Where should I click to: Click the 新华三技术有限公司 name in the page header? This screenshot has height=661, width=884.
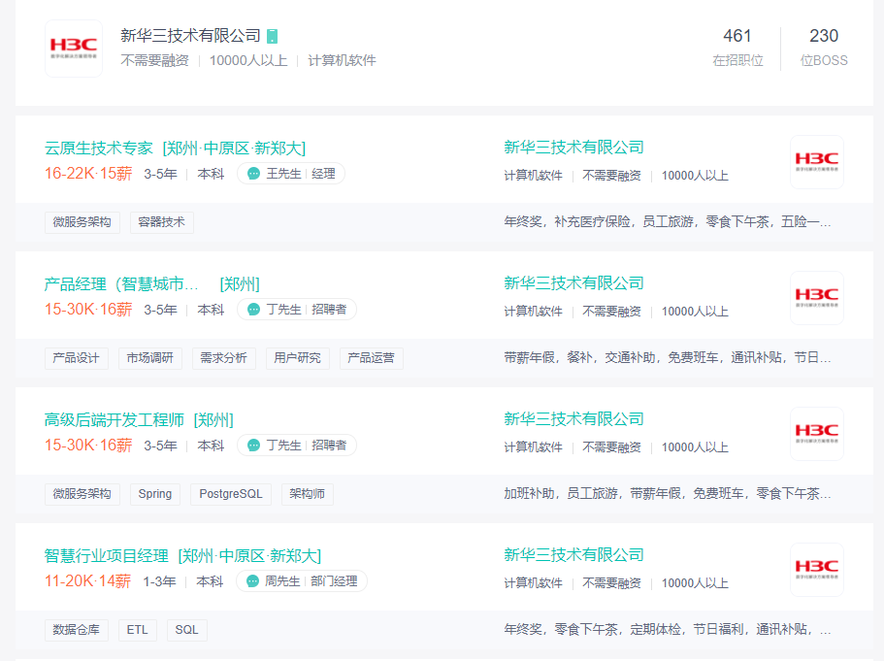coord(190,36)
